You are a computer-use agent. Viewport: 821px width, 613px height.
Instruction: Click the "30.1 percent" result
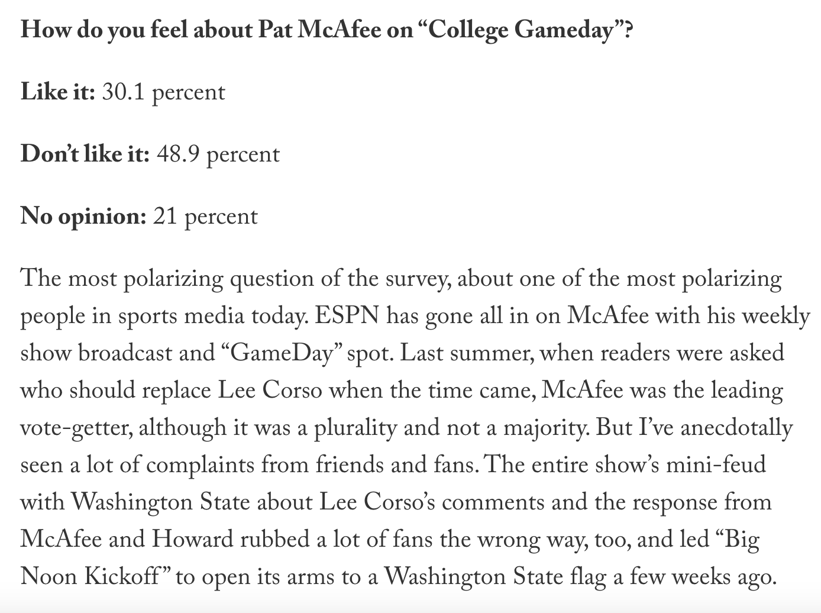(163, 92)
